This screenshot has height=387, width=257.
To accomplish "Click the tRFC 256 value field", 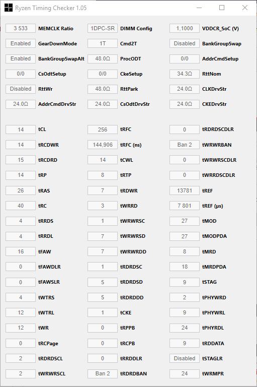I will (x=103, y=130).
